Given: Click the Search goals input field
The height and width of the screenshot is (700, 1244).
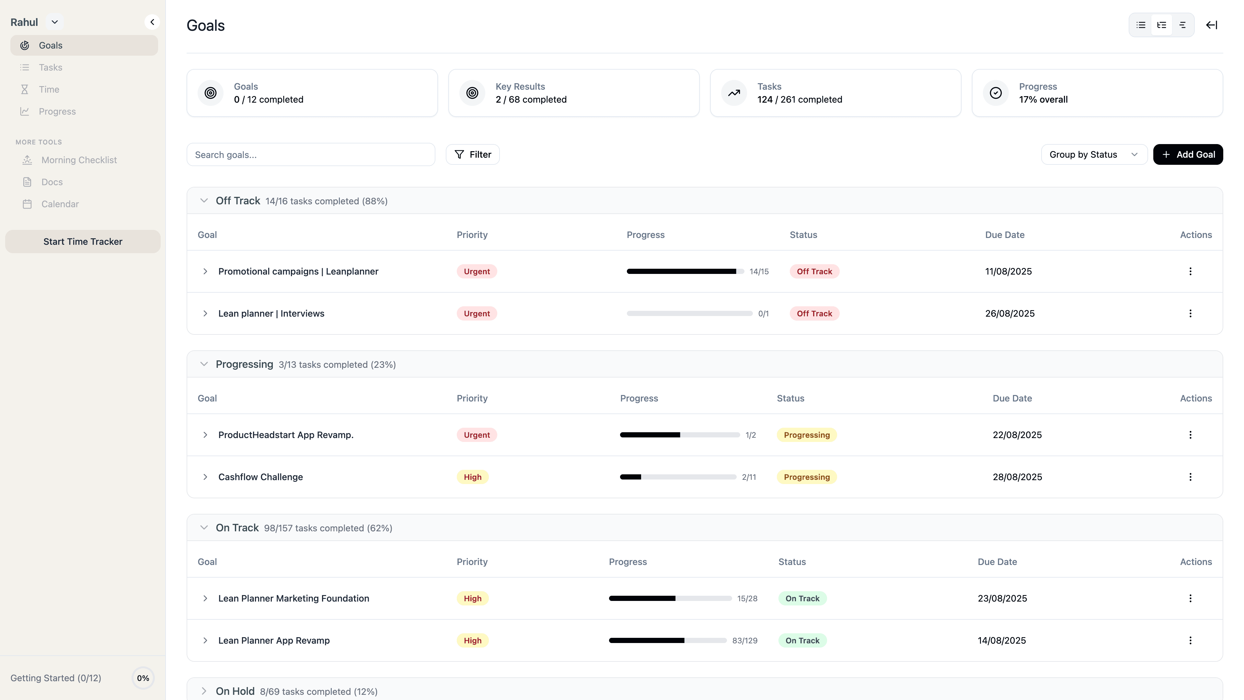Looking at the screenshot, I should [x=311, y=154].
